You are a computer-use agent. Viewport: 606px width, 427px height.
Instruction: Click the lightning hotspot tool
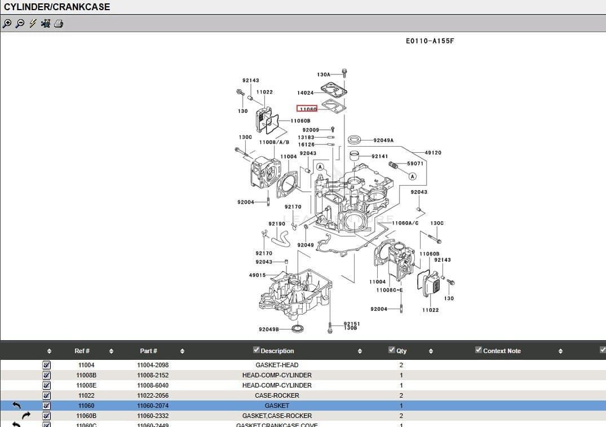tap(32, 24)
